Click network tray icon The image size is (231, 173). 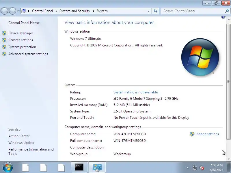195,168
